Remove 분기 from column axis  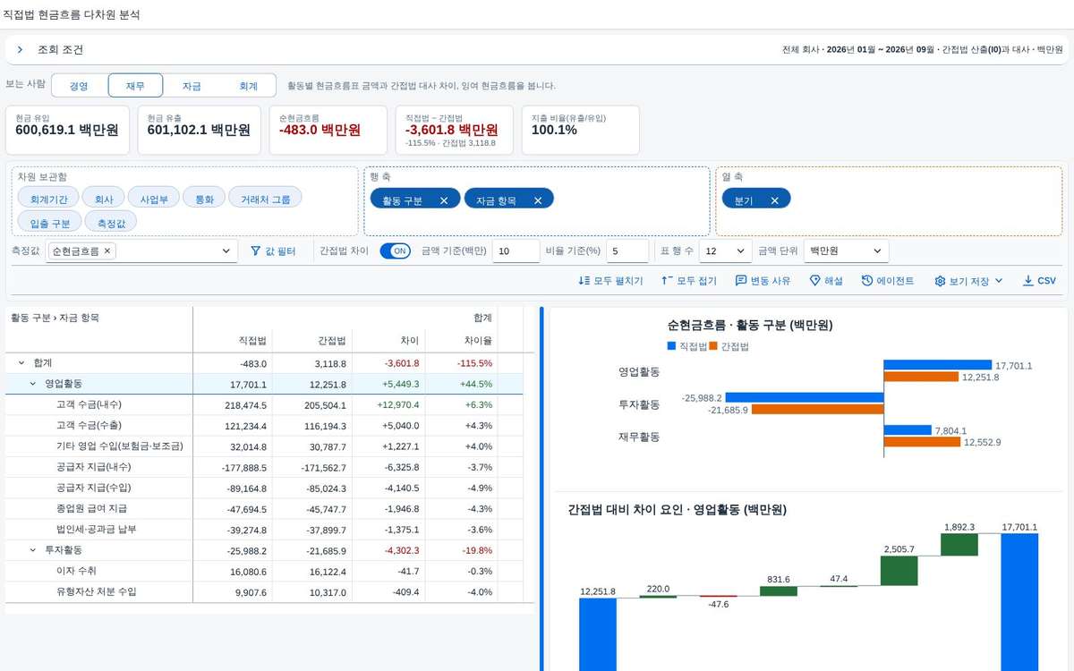[x=774, y=200]
